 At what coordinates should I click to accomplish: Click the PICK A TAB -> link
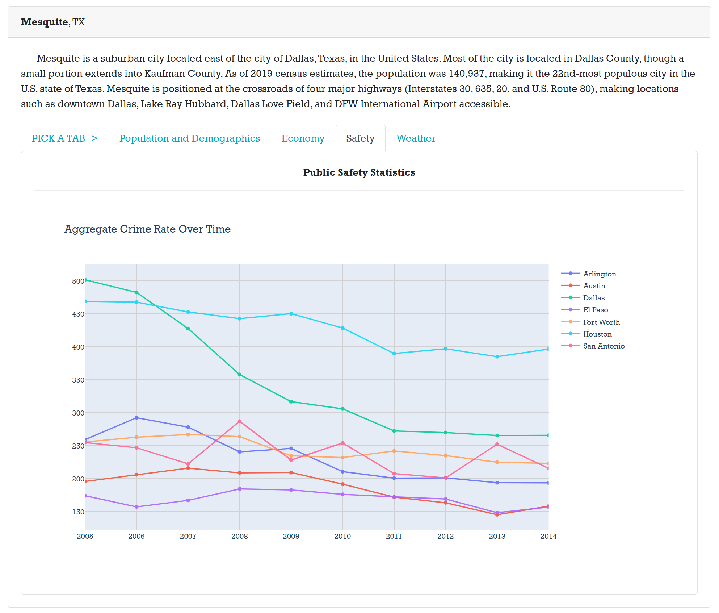[64, 138]
